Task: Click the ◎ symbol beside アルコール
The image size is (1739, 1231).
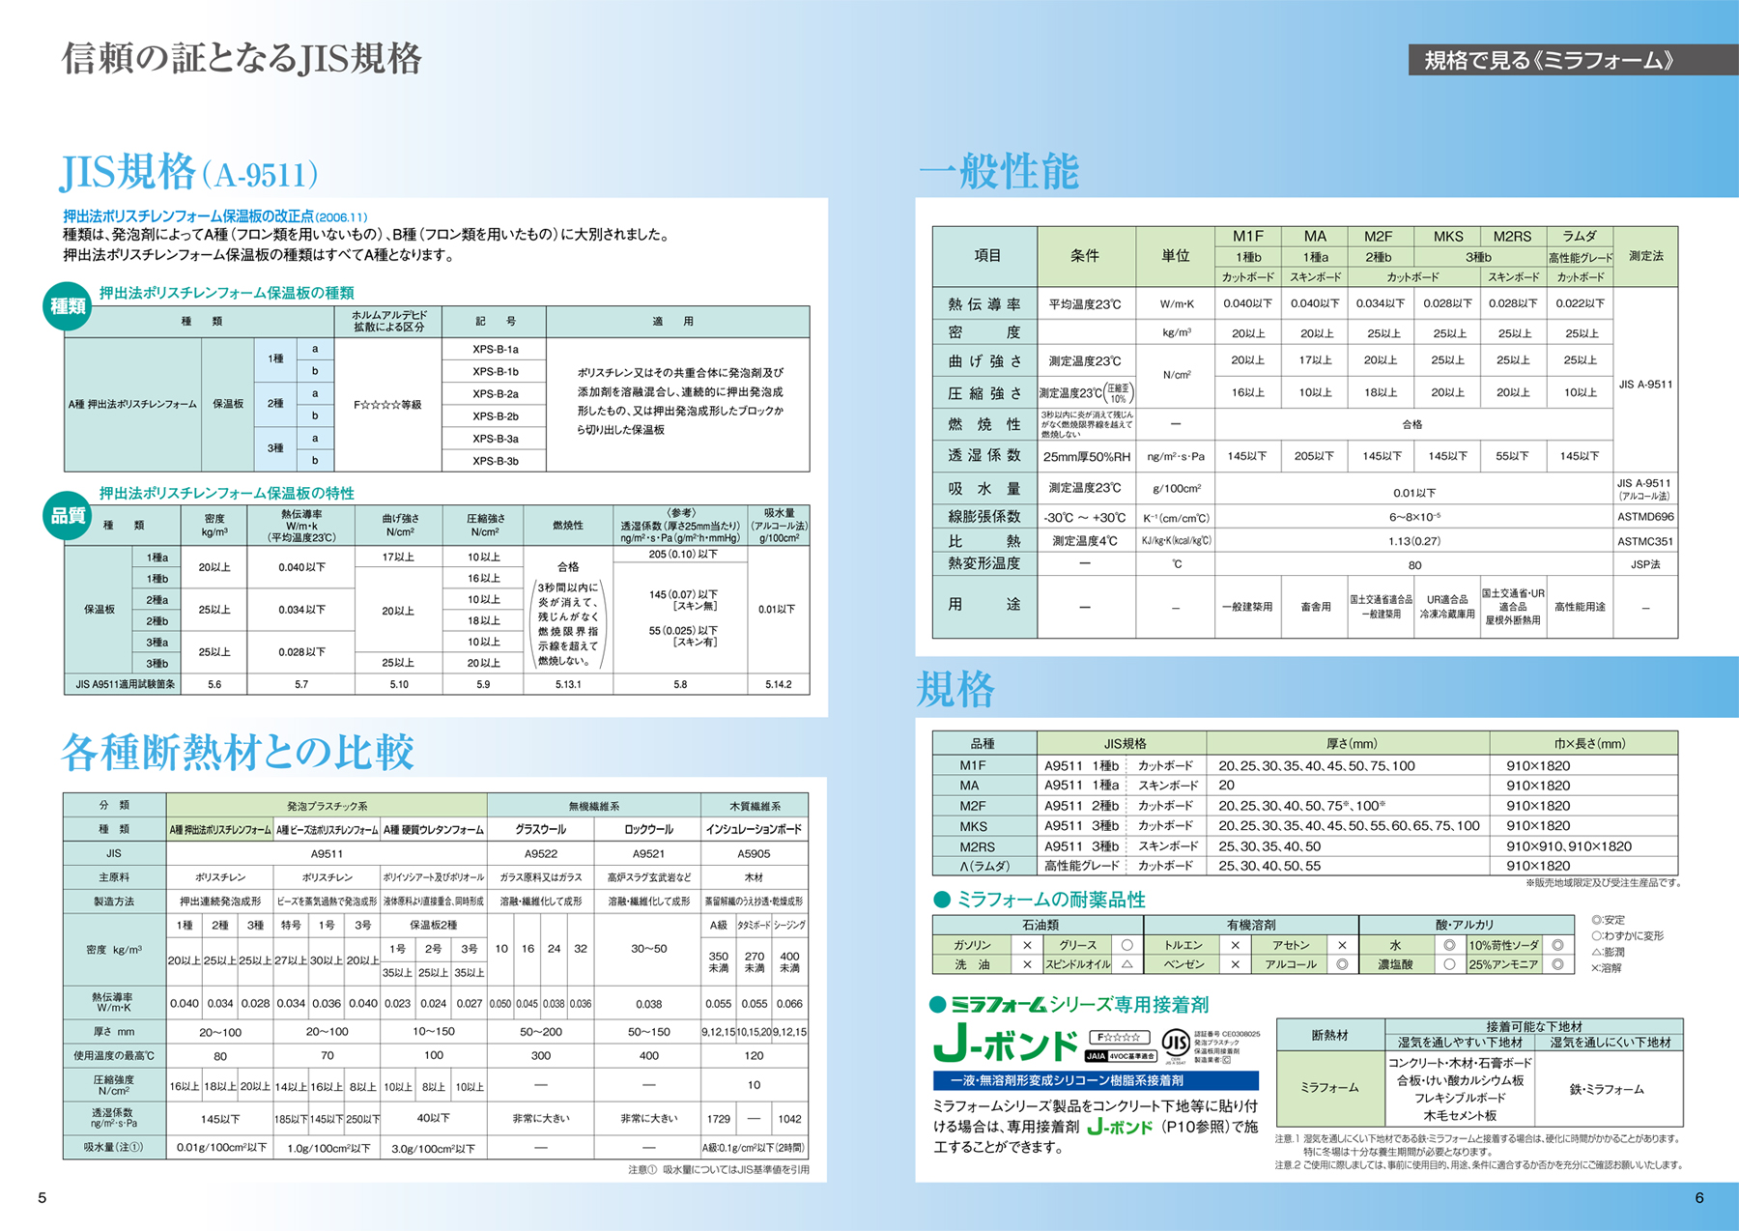Action: pyautogui.click(x=1342, y=964)
